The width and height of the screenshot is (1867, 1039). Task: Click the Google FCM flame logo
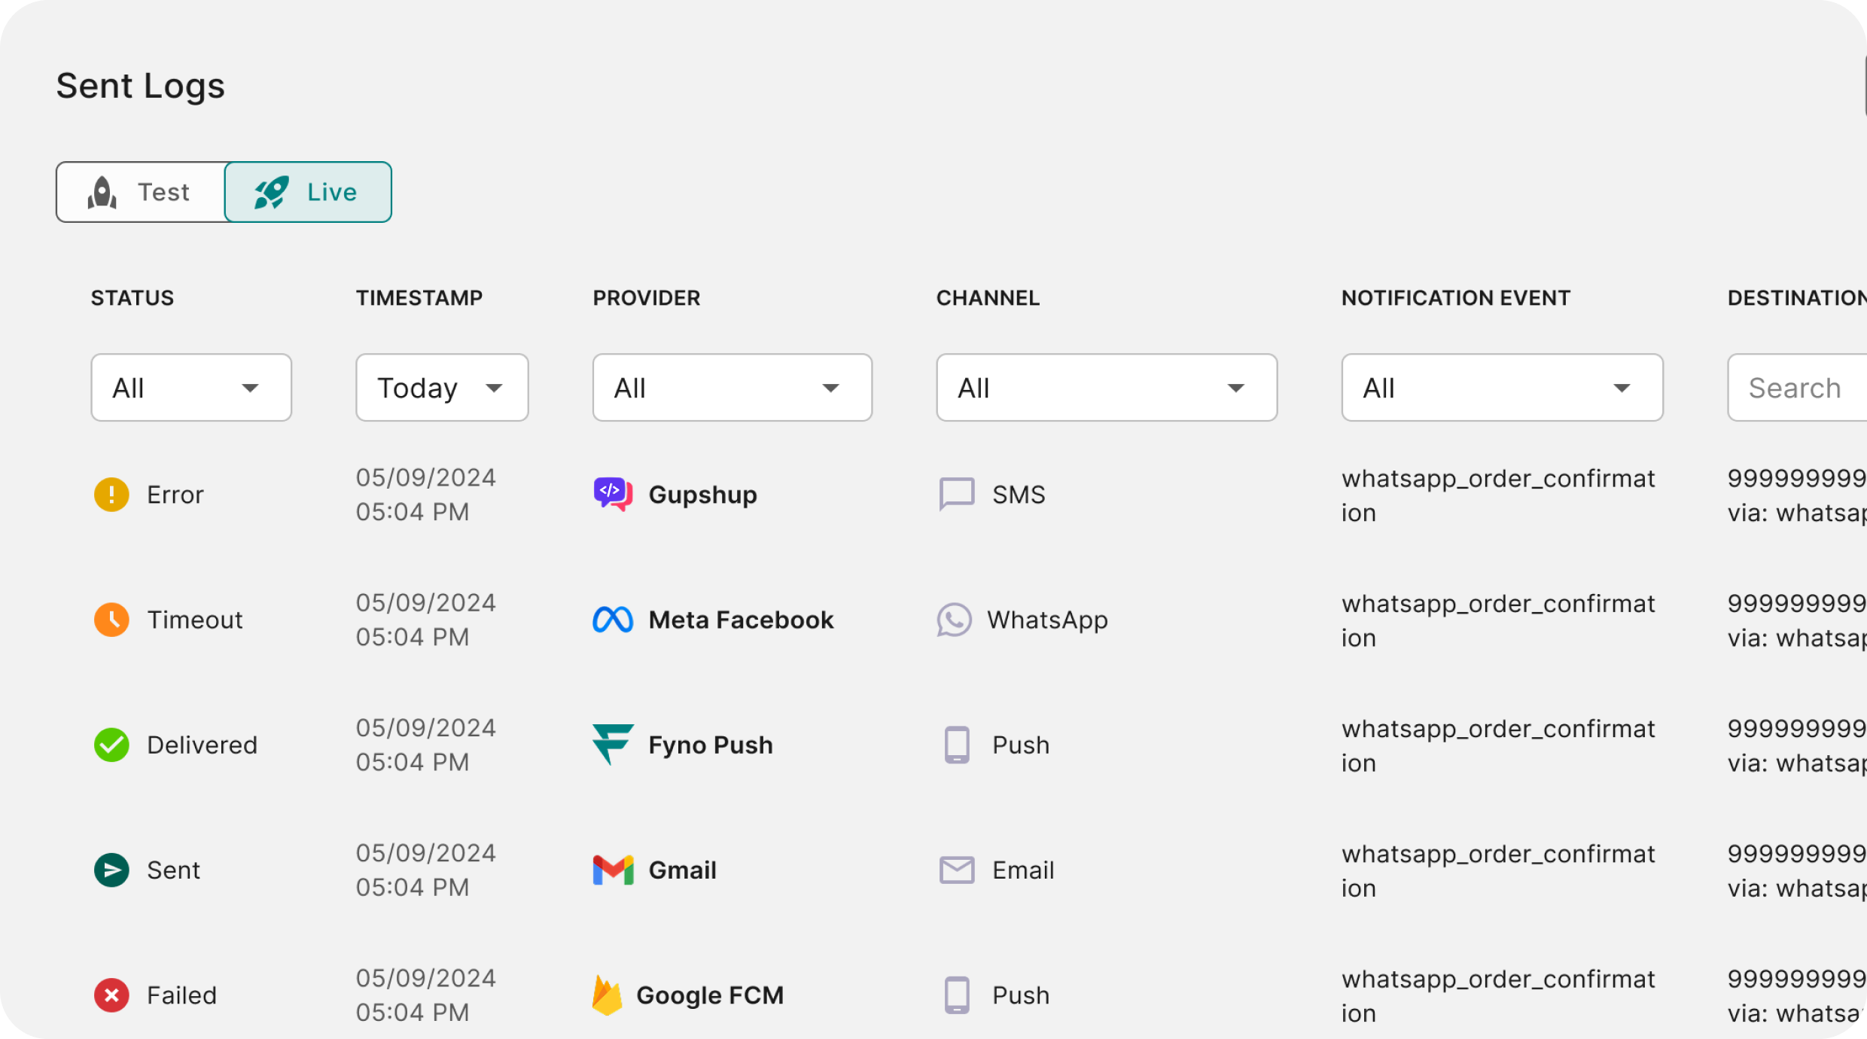(x=607, y=995)
